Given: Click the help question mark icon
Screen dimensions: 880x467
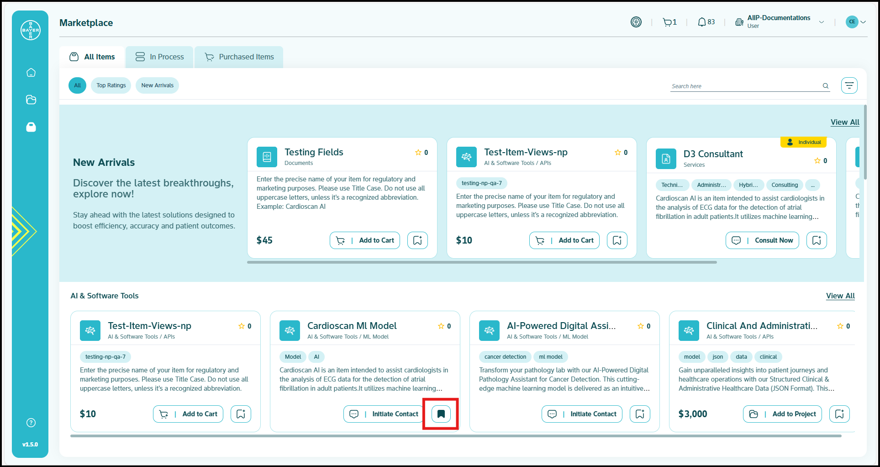Looking at the screenshot, I should tap(31, 423).
